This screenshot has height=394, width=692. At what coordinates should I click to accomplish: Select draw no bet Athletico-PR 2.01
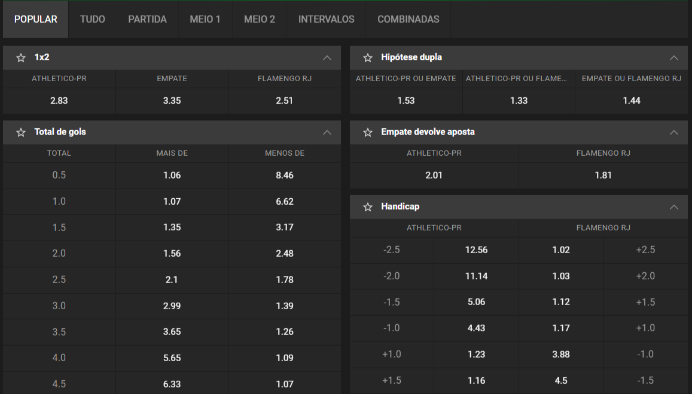pyautogui.click(x=434, y=176)
